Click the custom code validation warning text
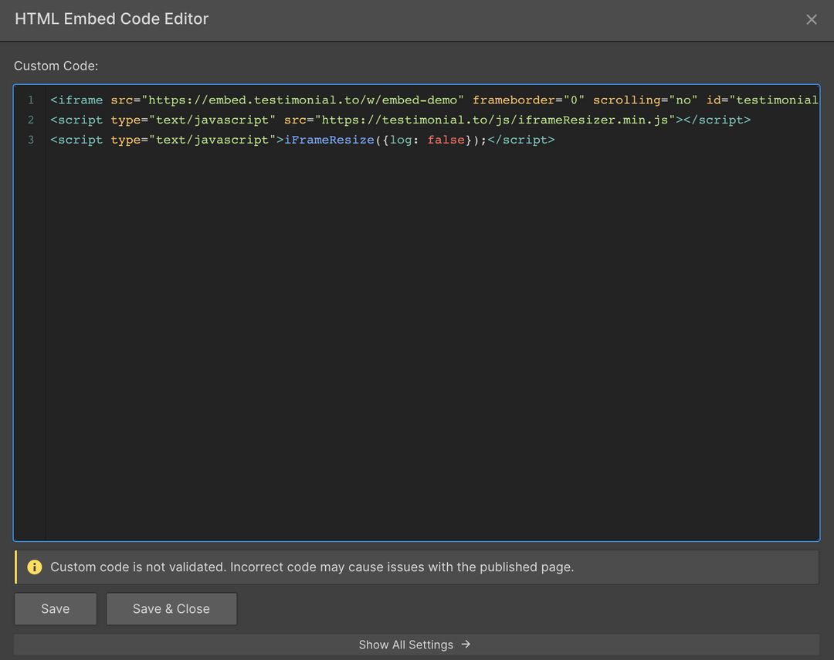Image resolution: width=834 pixels, height=660 pixels. tap(312, 567)
